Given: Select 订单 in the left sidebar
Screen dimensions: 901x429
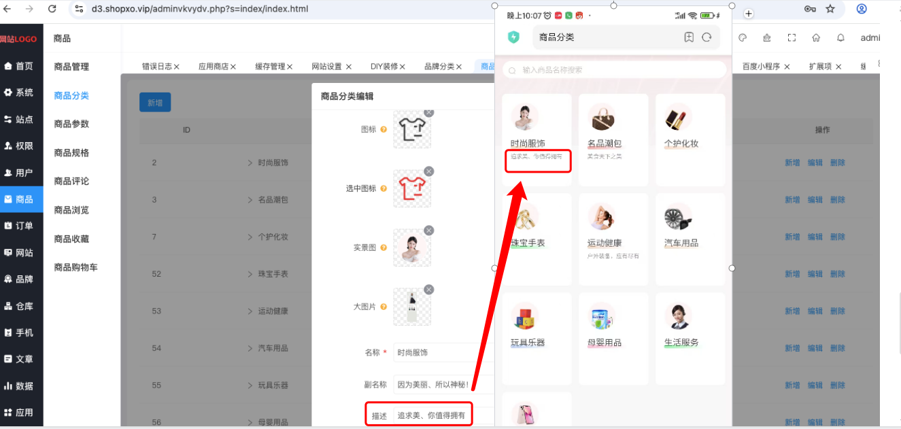Looking at the screenshot, I should [22, 226].
